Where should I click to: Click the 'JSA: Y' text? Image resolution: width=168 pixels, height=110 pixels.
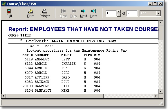33,46
